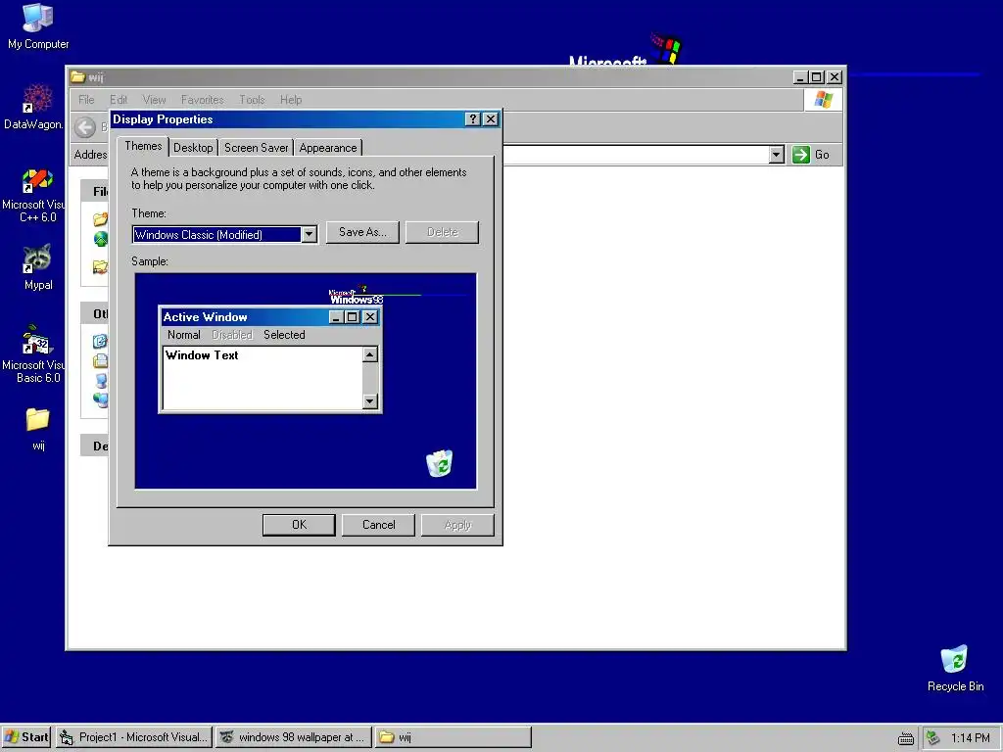Open the Start menu
The height and width of the screenshot is (752, 1003).
(26, 737)
